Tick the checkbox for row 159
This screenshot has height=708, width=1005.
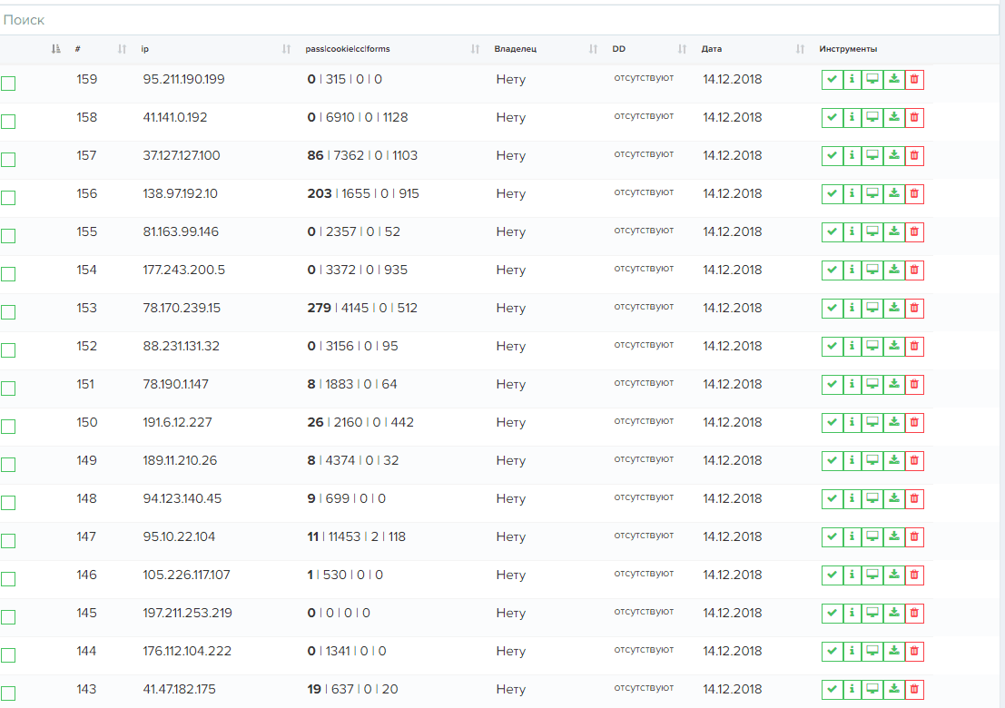(x=8, y=84)
